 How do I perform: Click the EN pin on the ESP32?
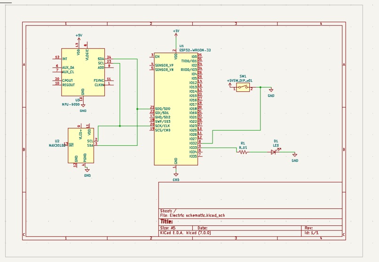click(158, 56)
